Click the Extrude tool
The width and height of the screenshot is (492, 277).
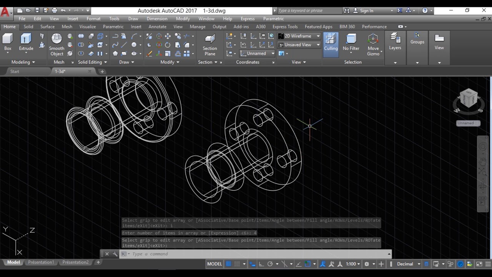click(x=26, y=42)
